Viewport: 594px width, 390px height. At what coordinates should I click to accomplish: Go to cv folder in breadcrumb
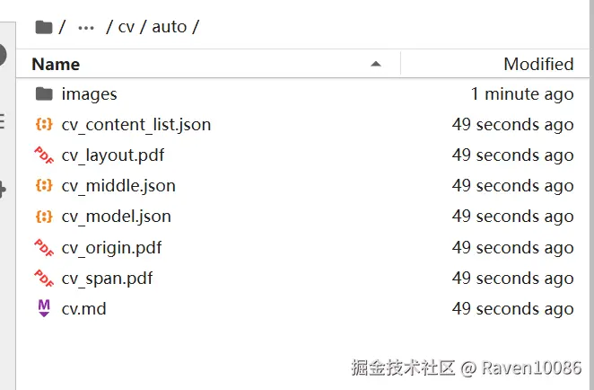tap(127, 27)
